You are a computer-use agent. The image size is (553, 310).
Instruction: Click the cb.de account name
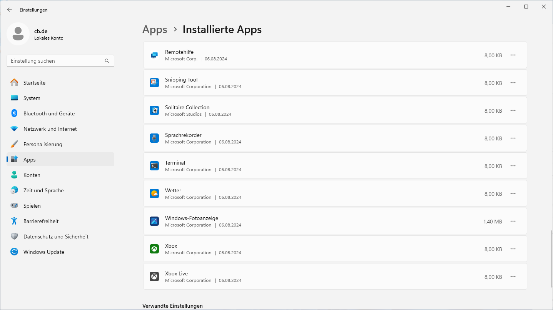tap(41, 31)
